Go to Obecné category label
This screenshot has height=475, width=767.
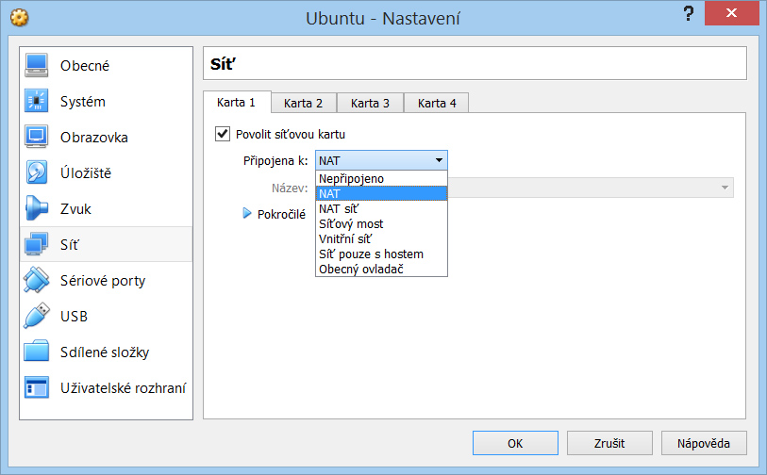click(x=85, y=65)
